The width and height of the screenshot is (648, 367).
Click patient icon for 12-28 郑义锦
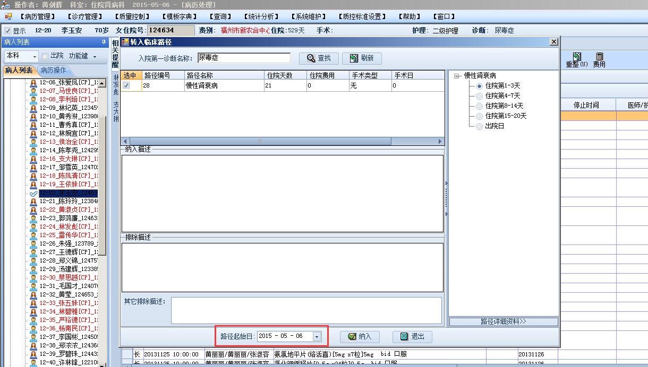(33, 260)
